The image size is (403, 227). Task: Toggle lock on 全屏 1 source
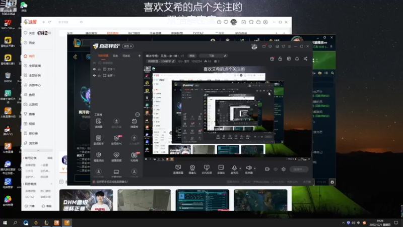tap(99, 75)
